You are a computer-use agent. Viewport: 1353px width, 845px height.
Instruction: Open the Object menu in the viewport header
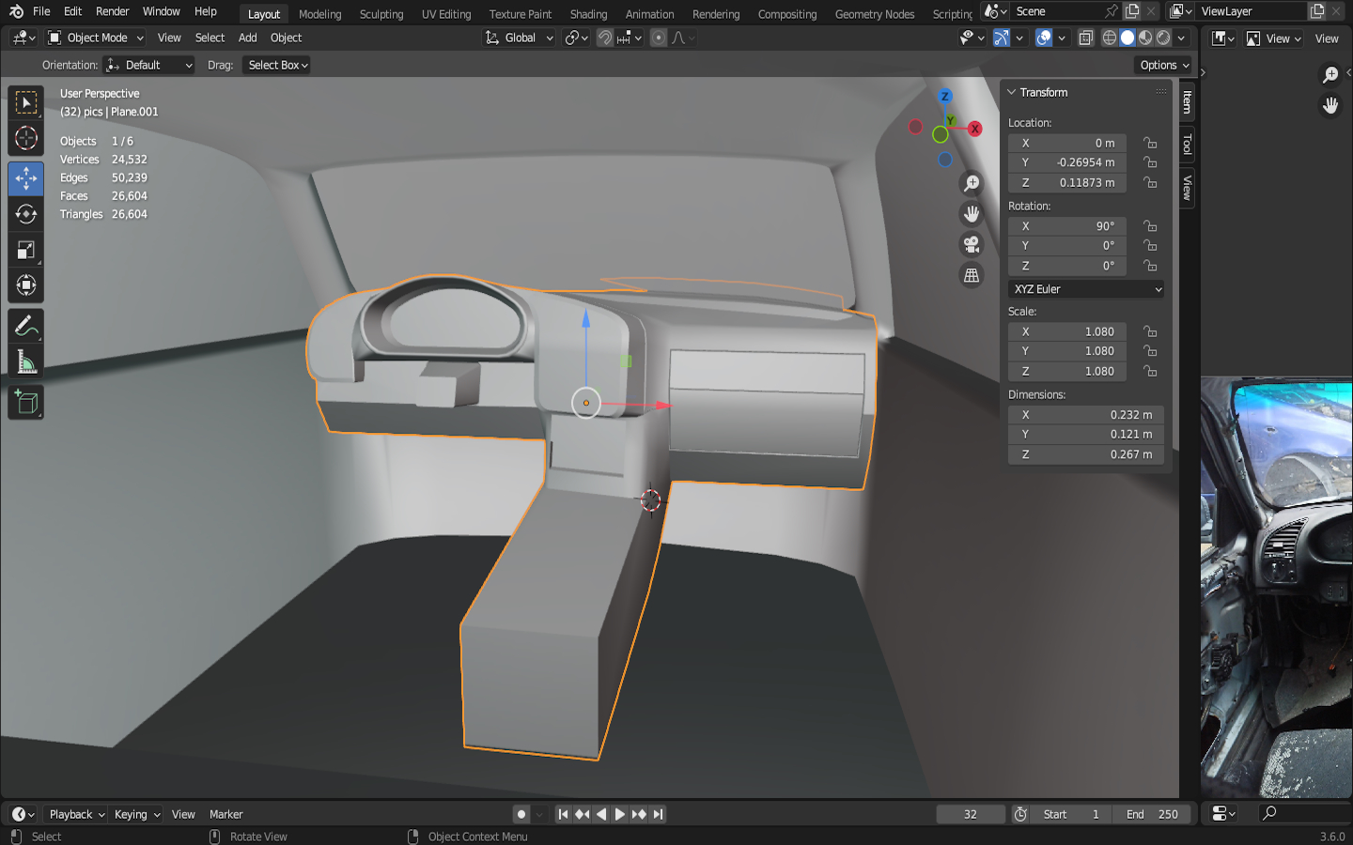click(287, 38)
